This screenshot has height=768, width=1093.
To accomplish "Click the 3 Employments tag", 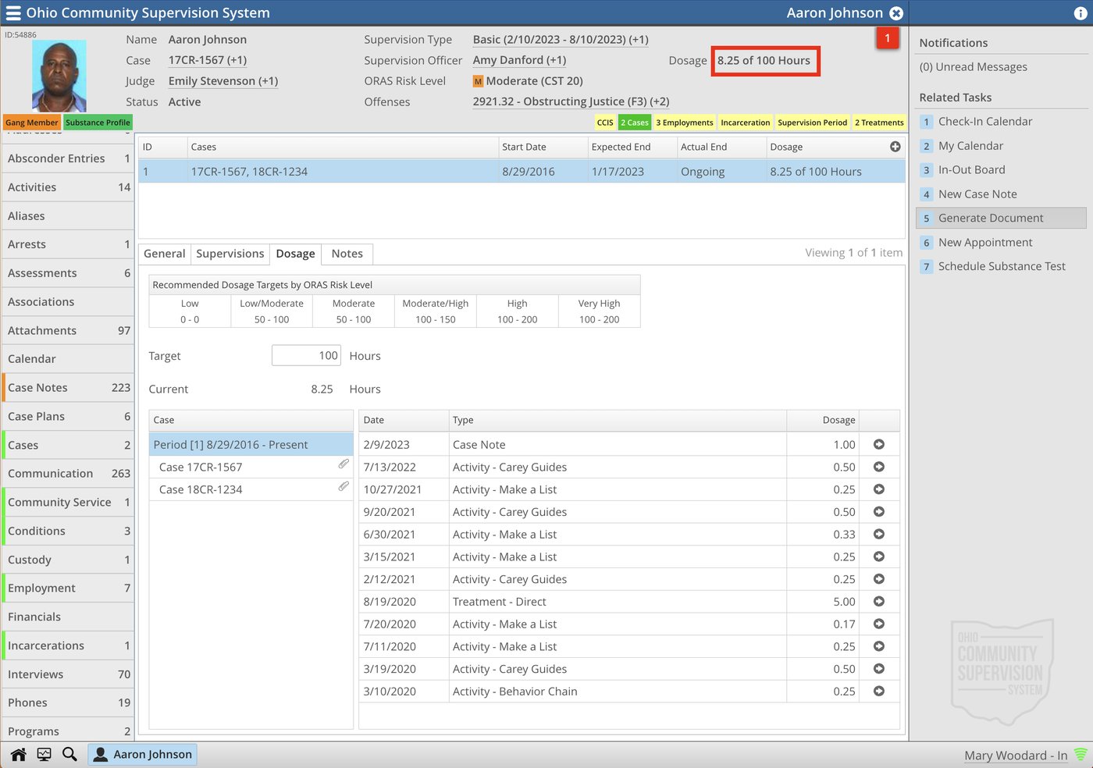I will pos(685,123).
